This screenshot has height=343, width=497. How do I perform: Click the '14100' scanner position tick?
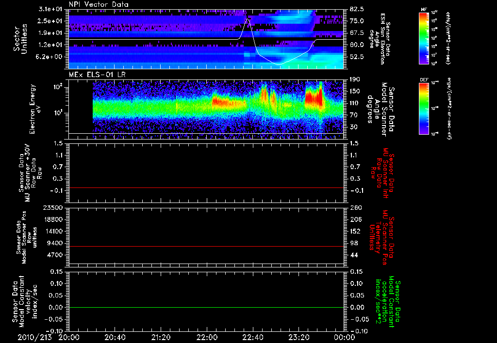pyautogui.click(x=52, y=231)
